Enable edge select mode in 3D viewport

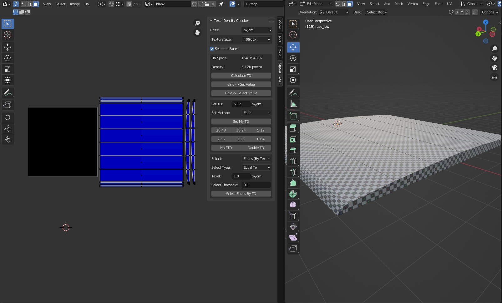[344, 4]
